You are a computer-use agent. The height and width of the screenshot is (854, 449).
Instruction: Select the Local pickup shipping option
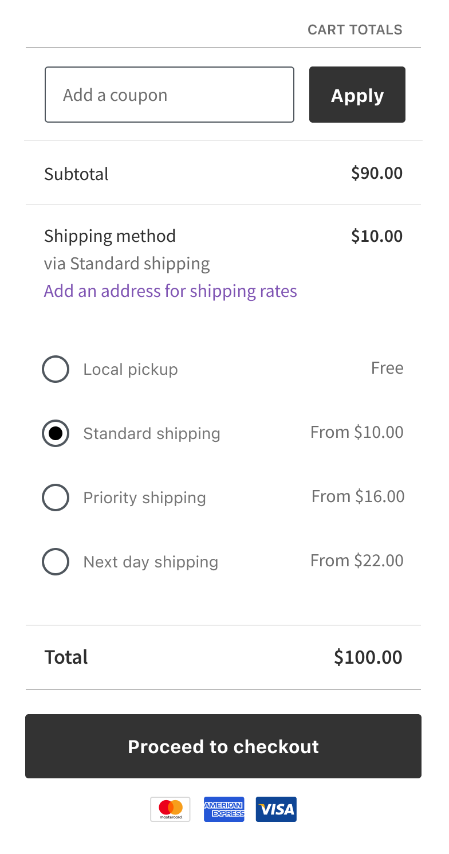click(56, 369)
